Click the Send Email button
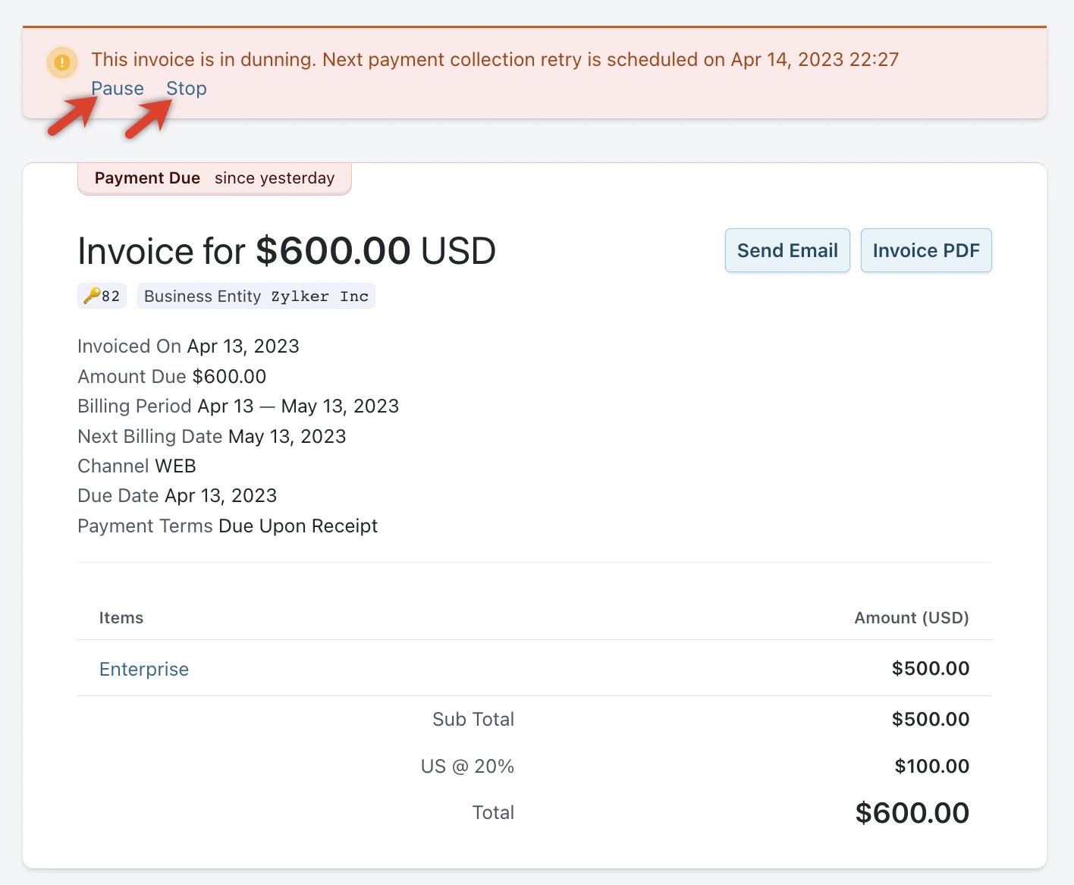Screen dimensions: 1074x885 tap(787, 250)
